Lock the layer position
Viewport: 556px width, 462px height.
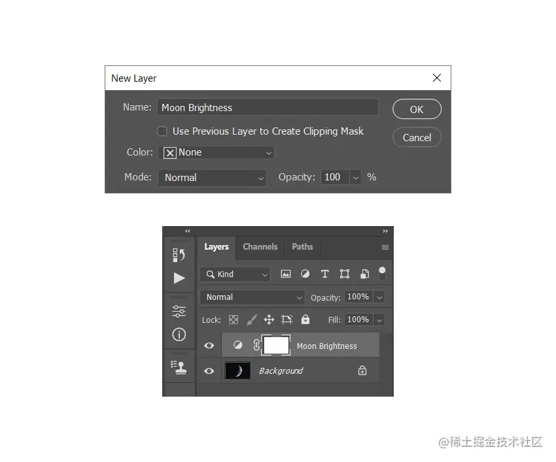click(270, 320)
